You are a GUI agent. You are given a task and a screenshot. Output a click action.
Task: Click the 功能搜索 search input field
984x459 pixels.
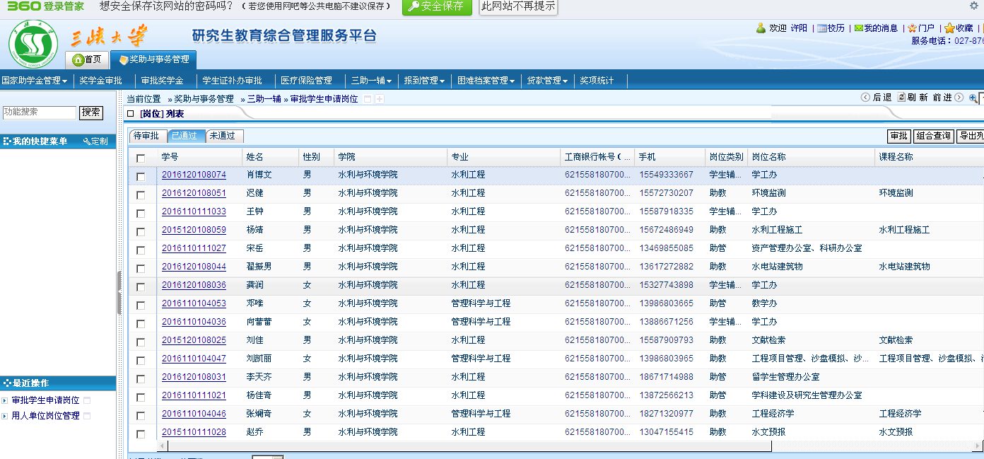point(39,112)
